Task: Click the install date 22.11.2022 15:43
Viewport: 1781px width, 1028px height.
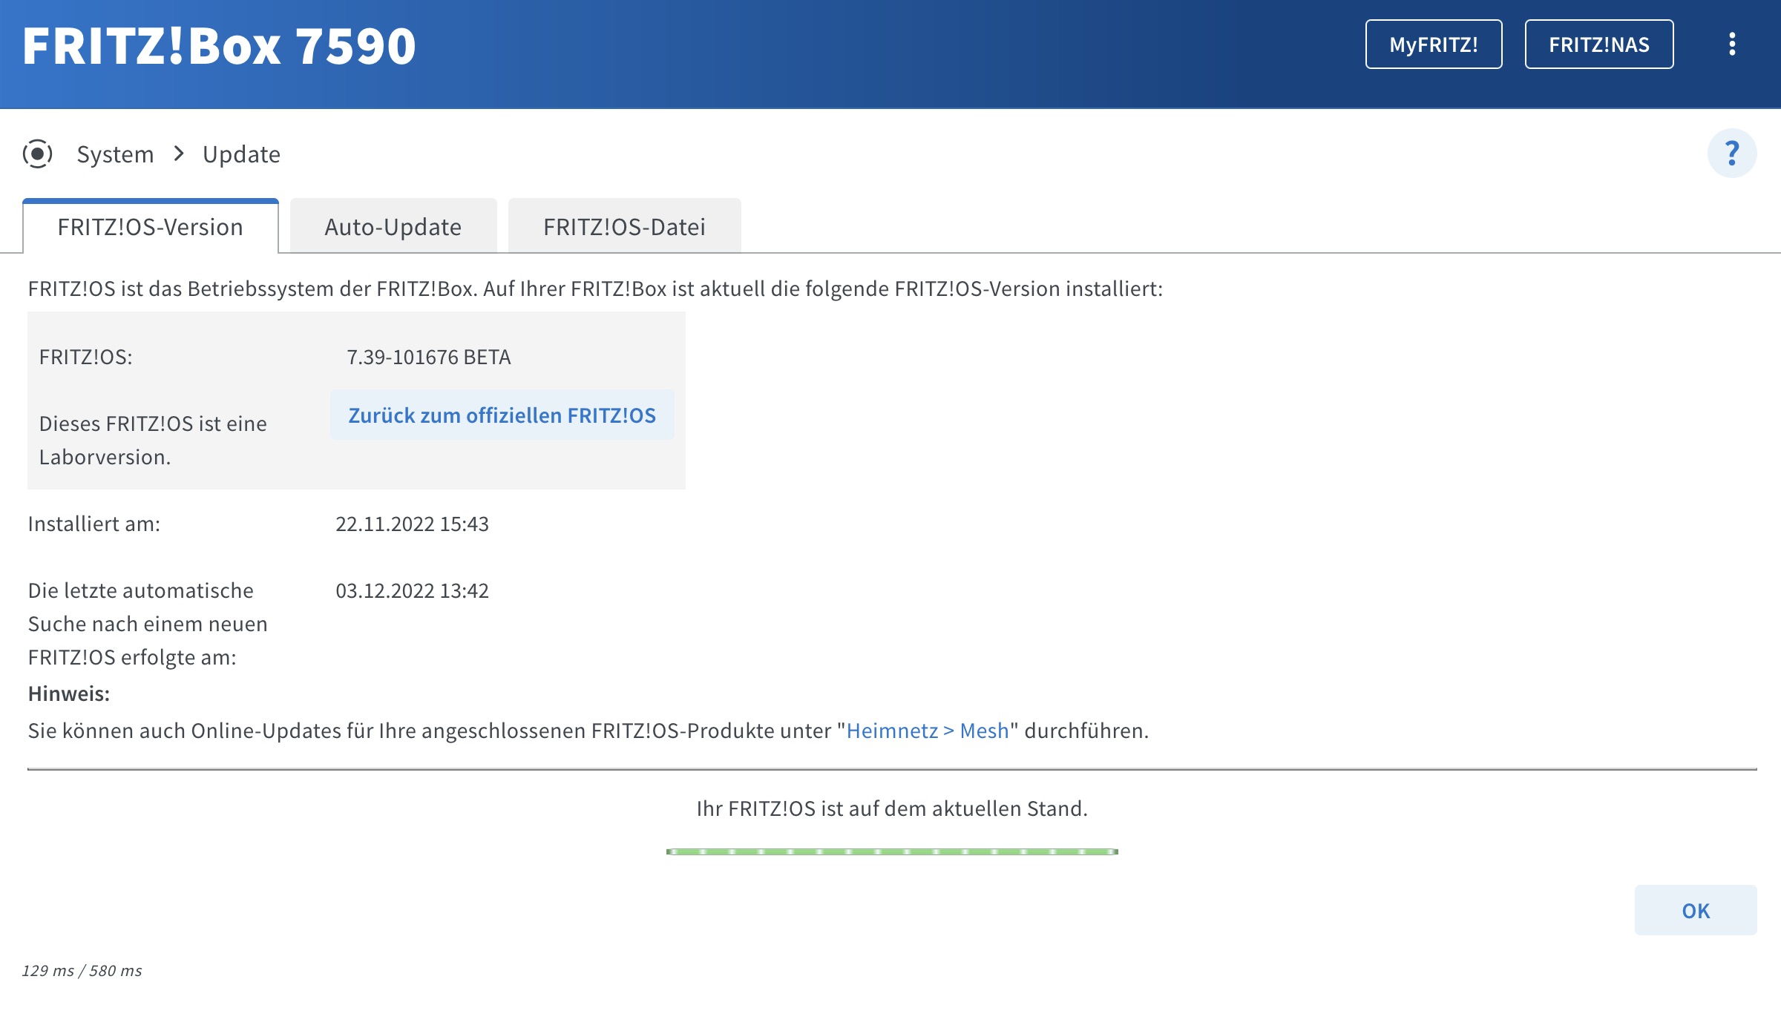Action: [412, 524]
